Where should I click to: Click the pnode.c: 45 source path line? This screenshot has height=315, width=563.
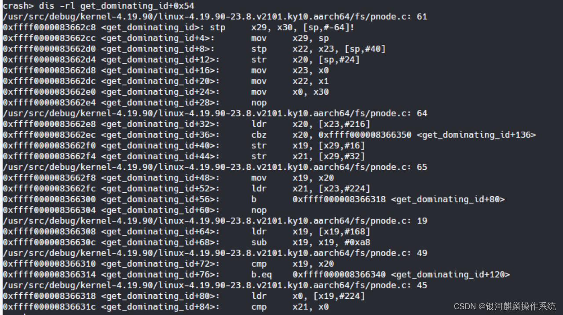[215, 286]
